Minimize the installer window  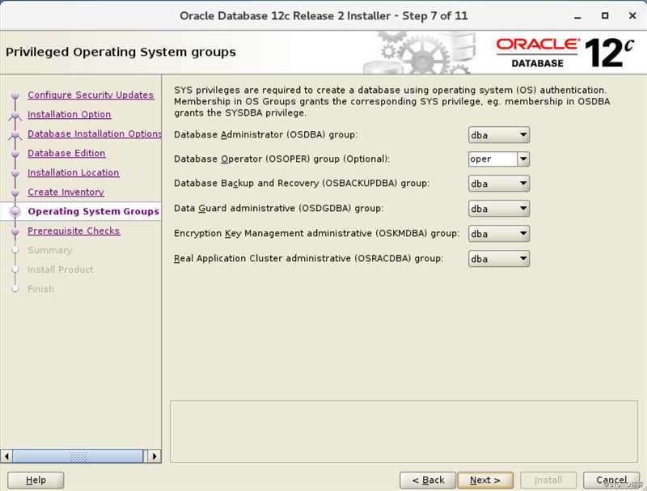pyautogui.click(x=577, y=16)
